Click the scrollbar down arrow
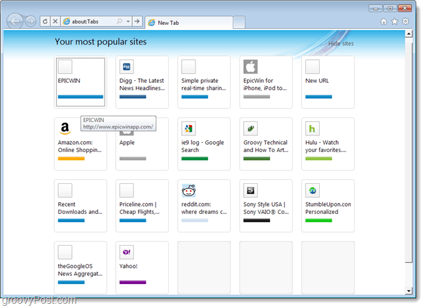425x307 pixels. click(409, 291)
